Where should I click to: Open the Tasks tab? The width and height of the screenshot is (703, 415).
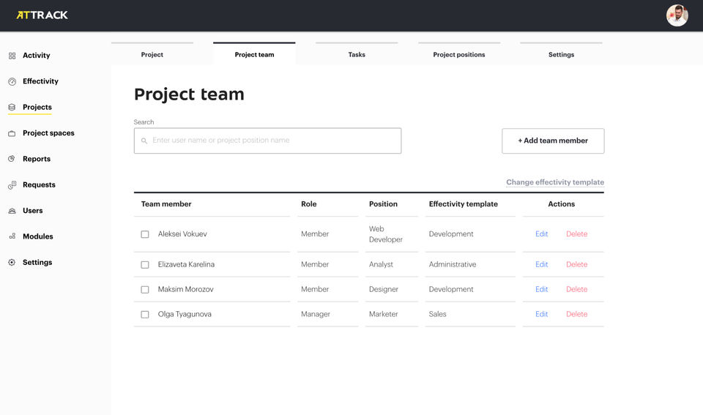tap(357, 53)
